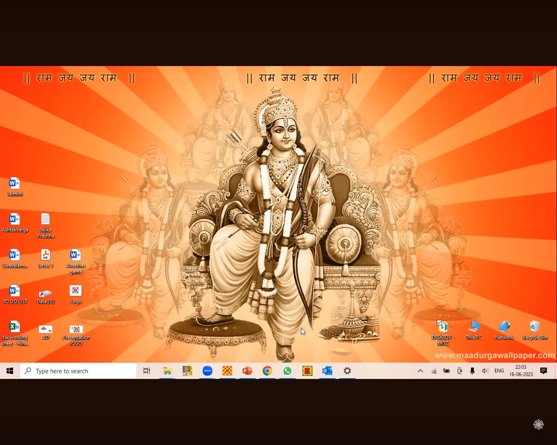Launch Google Chrome from the taskbar
This screenshot has width=557, height=445.
267,371
